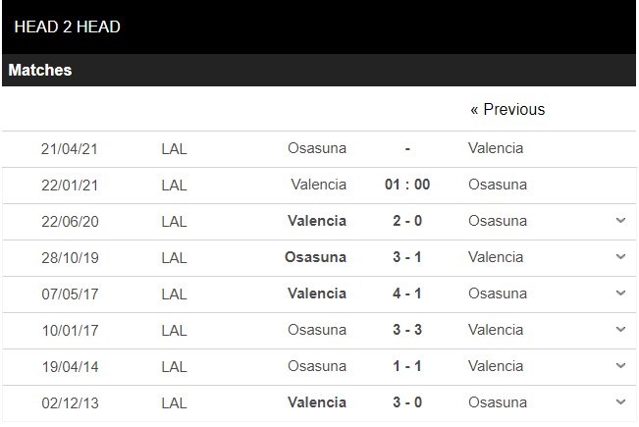Open the upcoming 21/04/21 Osasuna fixture
The image size is (639, 427).
pyautogui.click(x=319, y=149)
